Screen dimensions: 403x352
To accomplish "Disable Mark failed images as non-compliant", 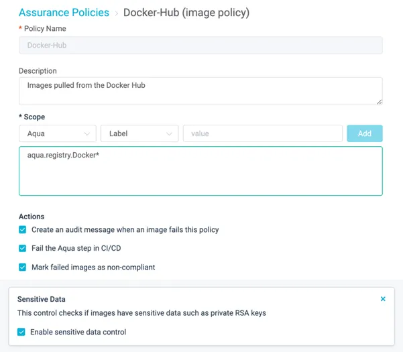I will tap(22, 268).
